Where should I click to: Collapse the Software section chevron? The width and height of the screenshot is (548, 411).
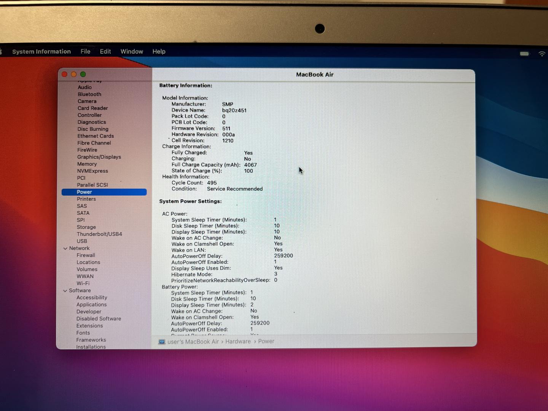(x=65, y=291)
